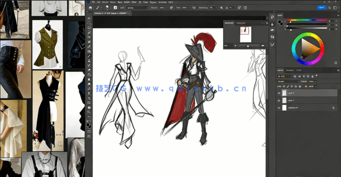Click zoom-in icon in Navigator panel
Screen dimensions: 341x177
click(263, 46)
